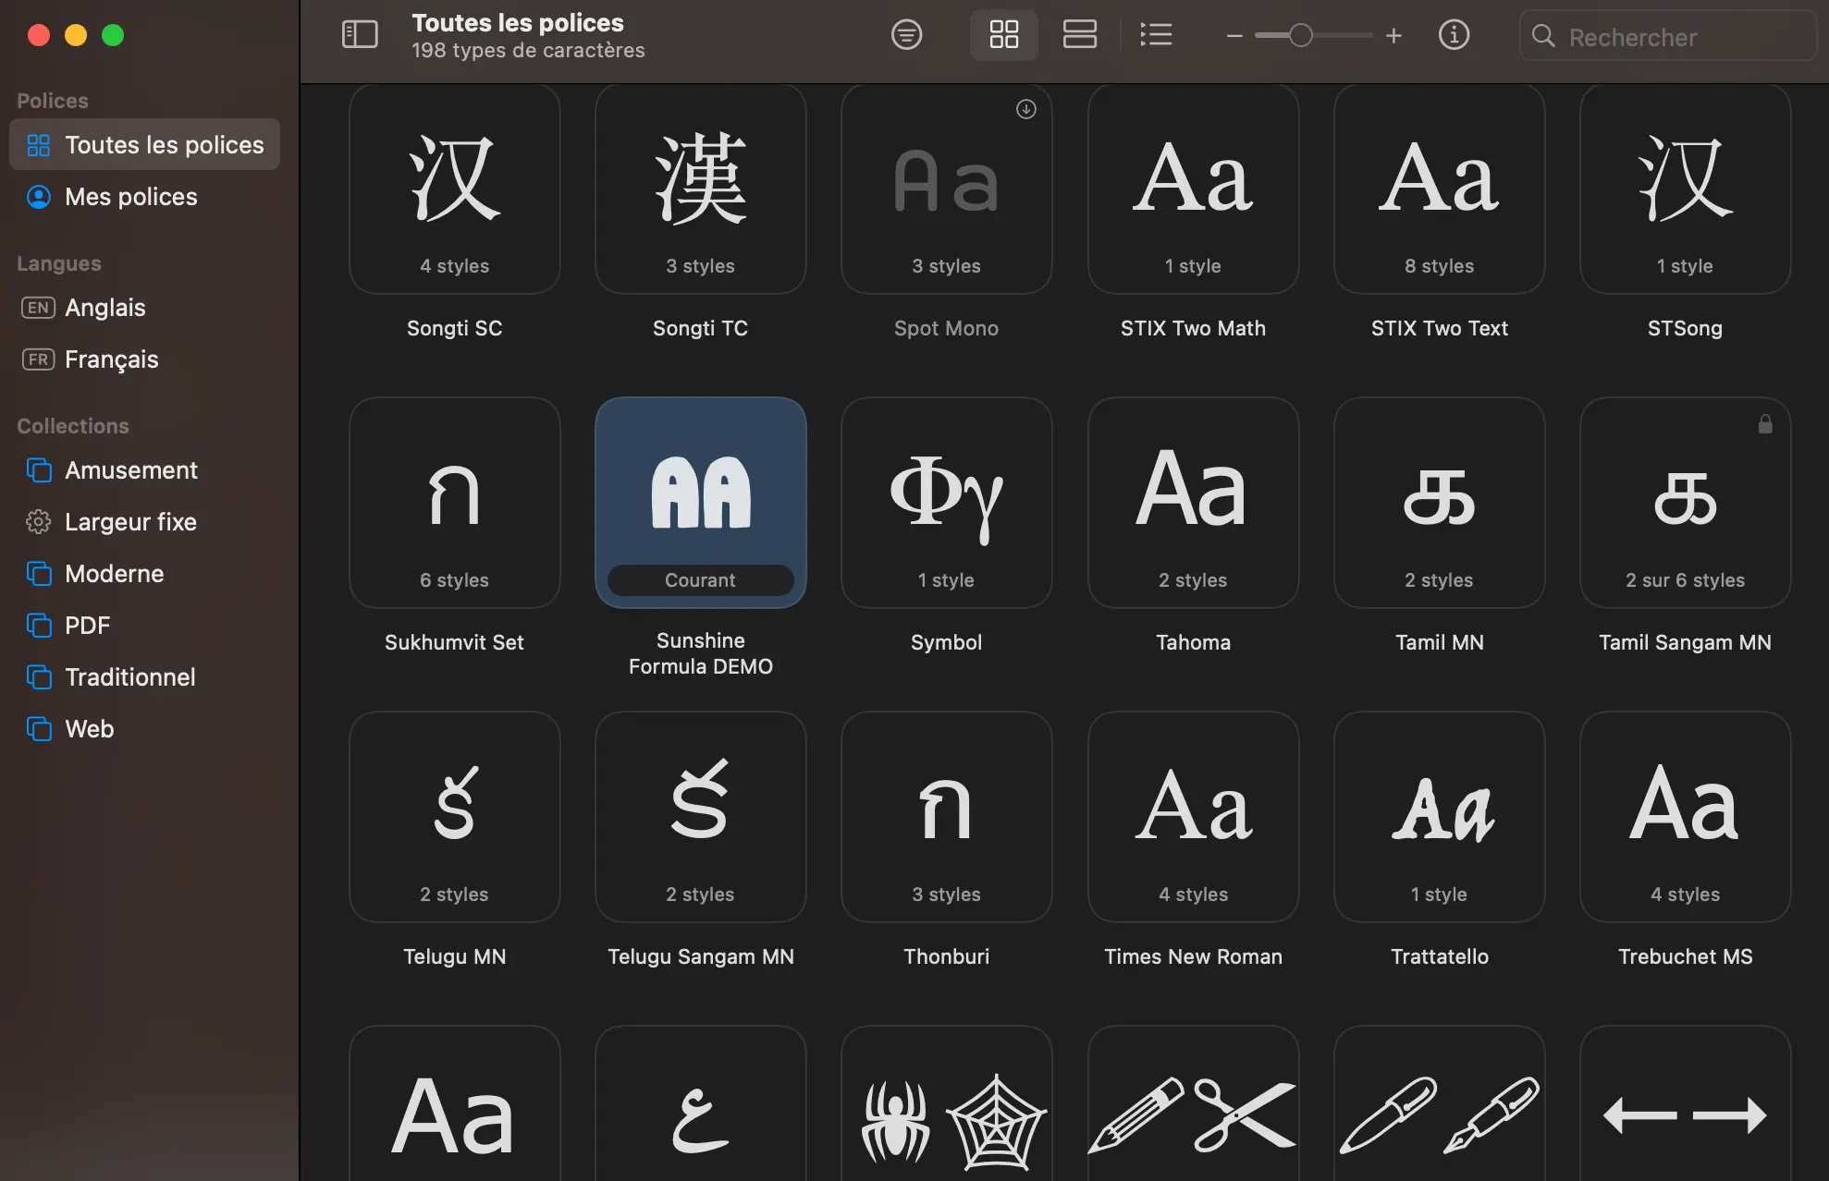The height and width of the screenshot is (1181, 1829).
Task: Select the Songti SC font tile
Action: 454,189
